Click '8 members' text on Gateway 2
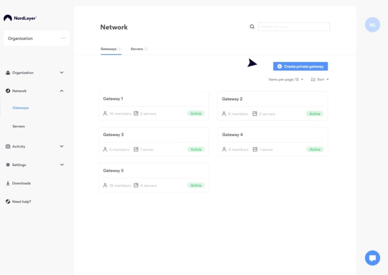Viewport: 388px width, 275px height. click(238, 114)
